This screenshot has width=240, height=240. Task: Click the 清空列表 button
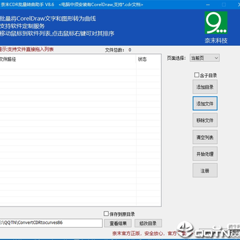[x=205, y=137]
